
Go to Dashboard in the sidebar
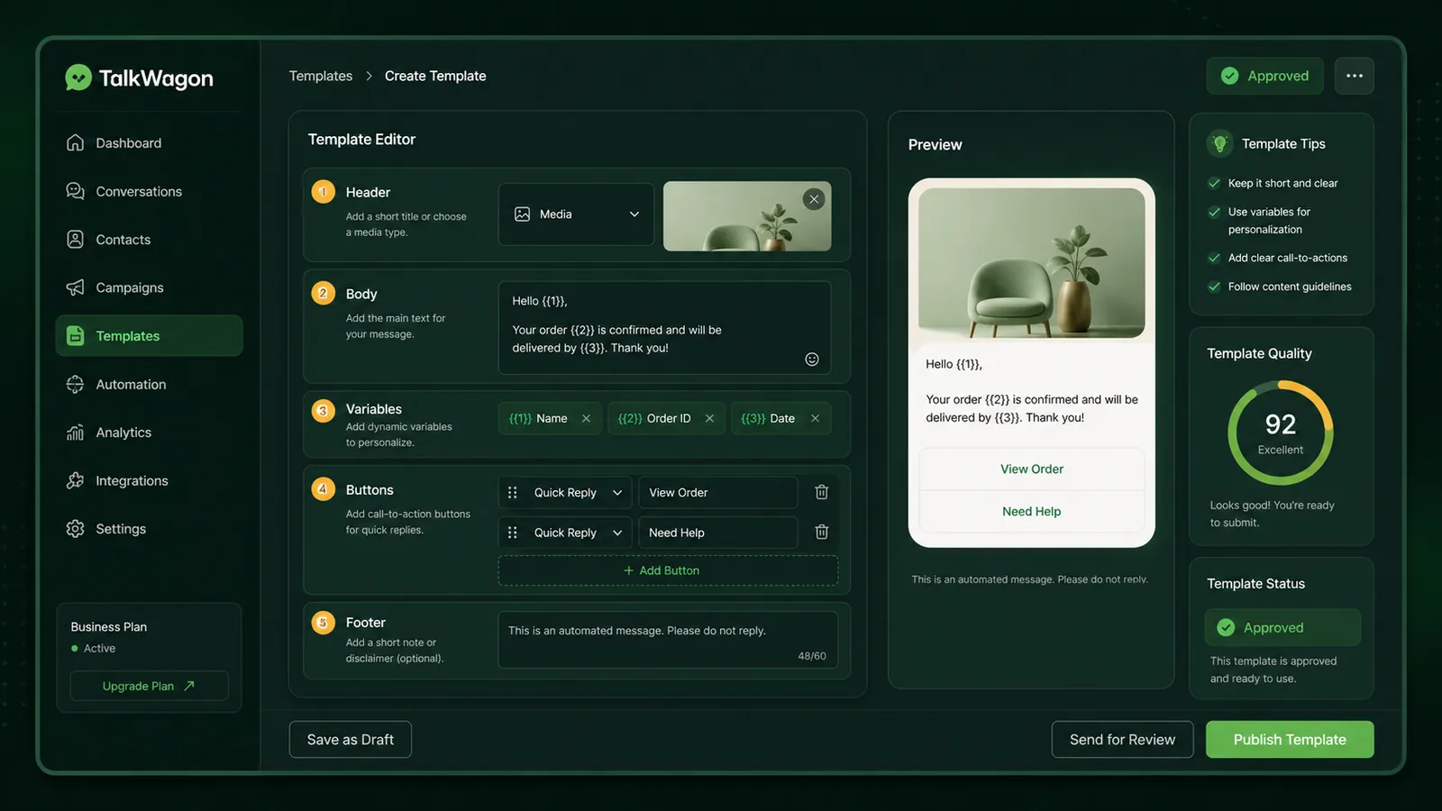(x=150, y=142)
